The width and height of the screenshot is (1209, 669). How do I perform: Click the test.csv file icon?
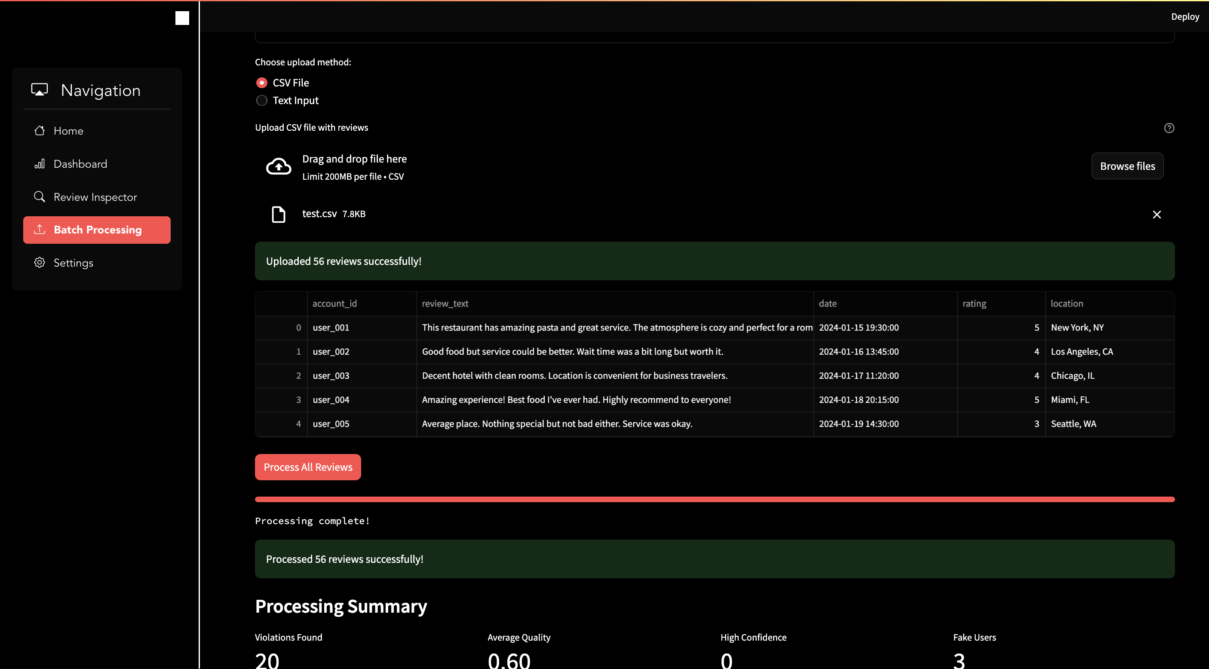click(x=278, y=214)
